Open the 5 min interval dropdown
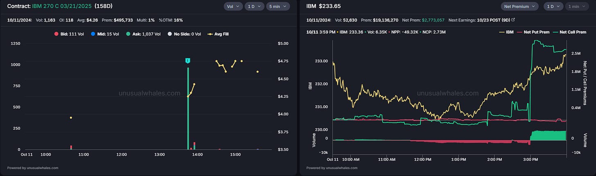 point(278,6)
